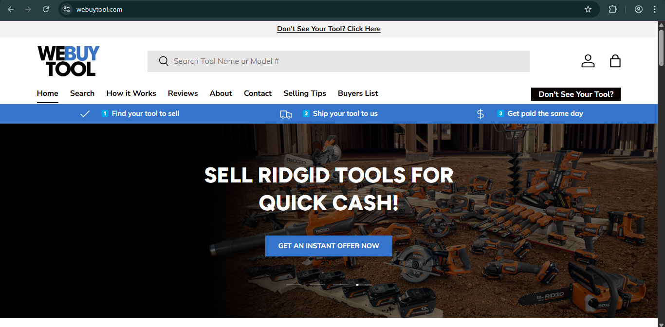
Task: Click the black Don't See Your Tool? button
Action: click(576, 94)
